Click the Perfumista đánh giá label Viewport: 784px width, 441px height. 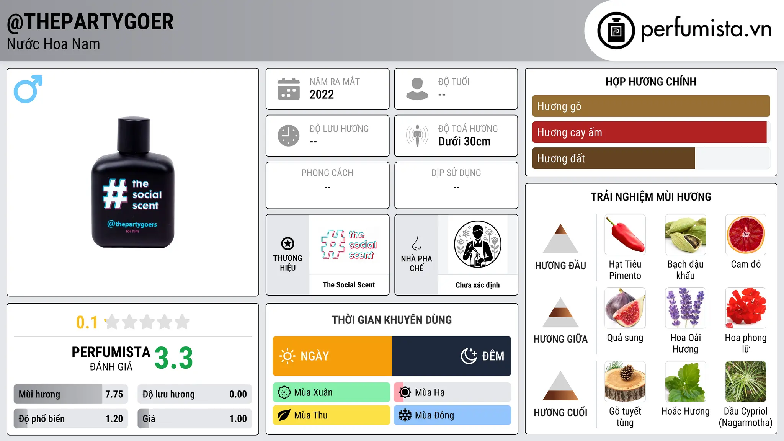(111, 358)
